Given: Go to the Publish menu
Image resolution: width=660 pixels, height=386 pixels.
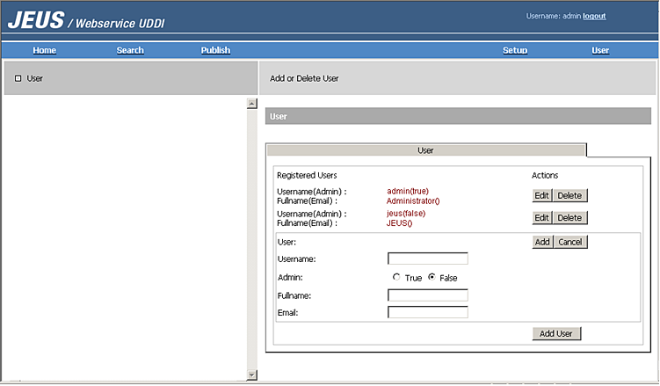Looking at the screenshot, I should 215,50.
